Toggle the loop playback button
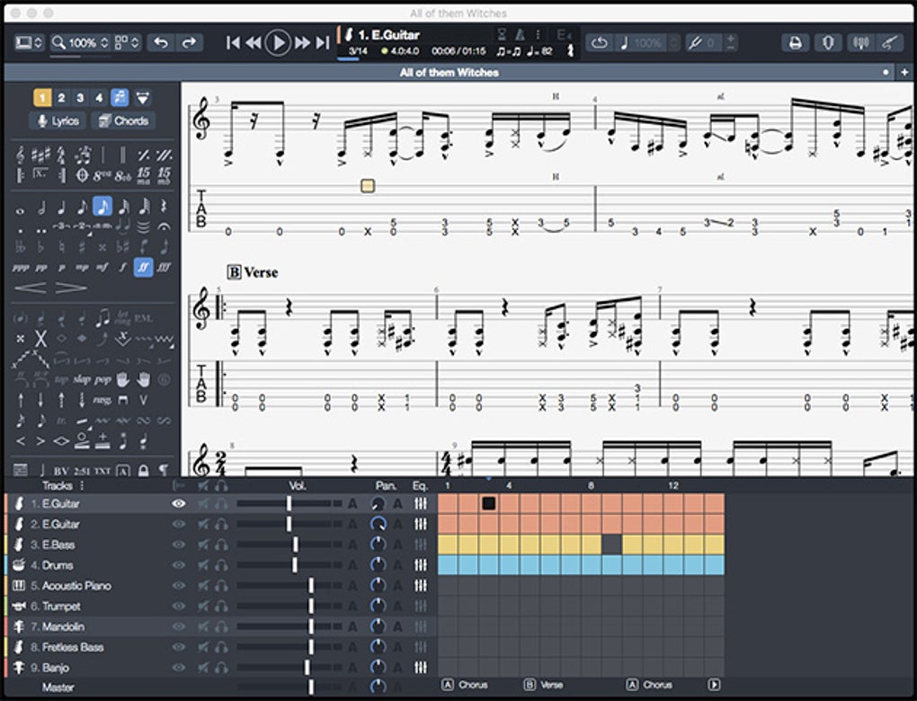Viewport: 917px width, 701px height. tap(600, 42)
